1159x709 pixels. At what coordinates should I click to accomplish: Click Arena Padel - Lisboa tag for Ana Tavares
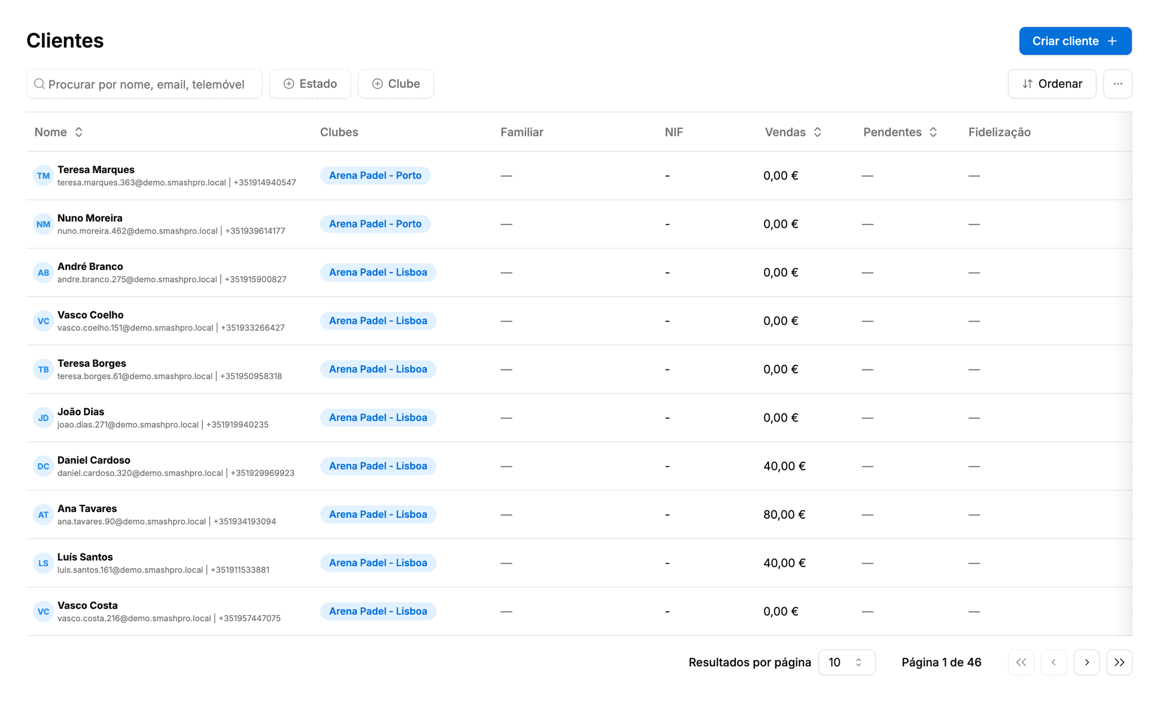(x=378, y=514)
